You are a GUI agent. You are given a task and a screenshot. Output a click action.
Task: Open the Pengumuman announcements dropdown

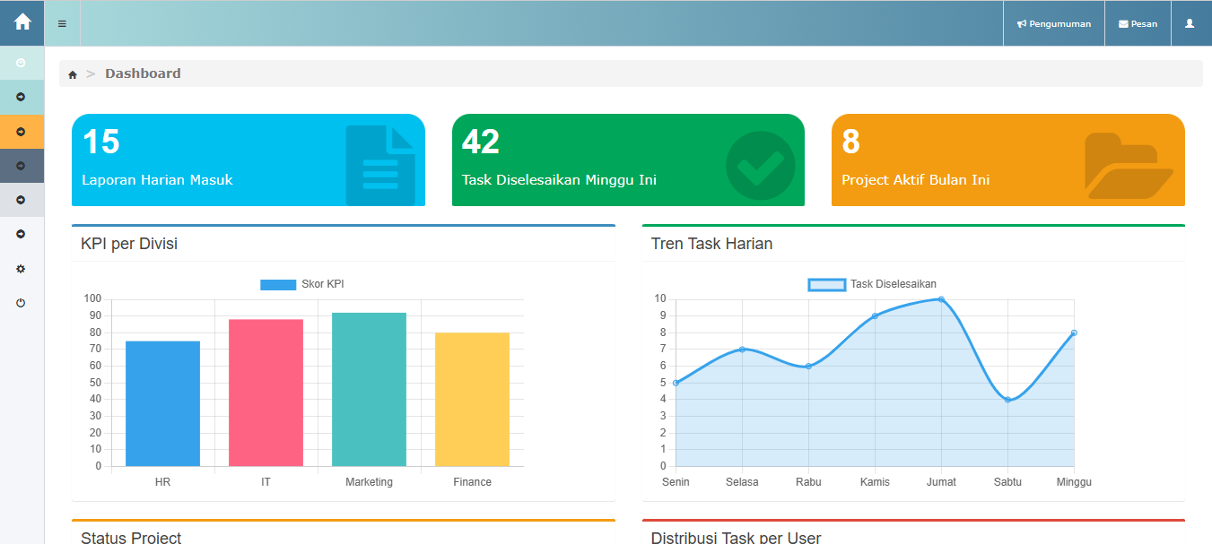1054,24
